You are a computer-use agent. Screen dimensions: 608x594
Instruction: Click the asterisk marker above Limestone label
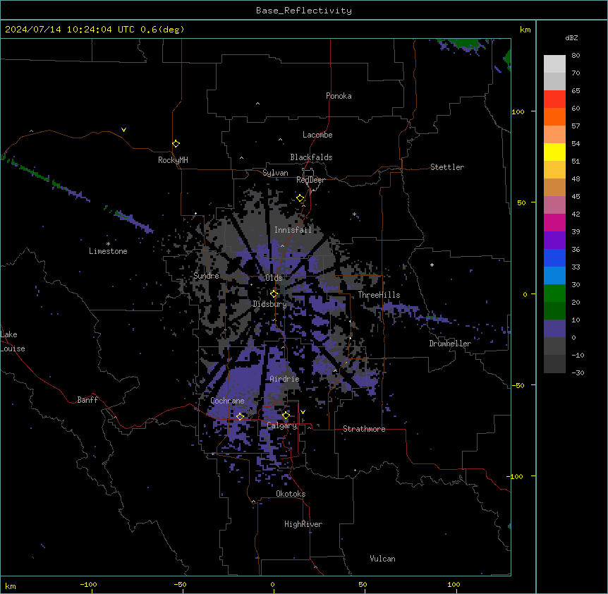point(108,243)
